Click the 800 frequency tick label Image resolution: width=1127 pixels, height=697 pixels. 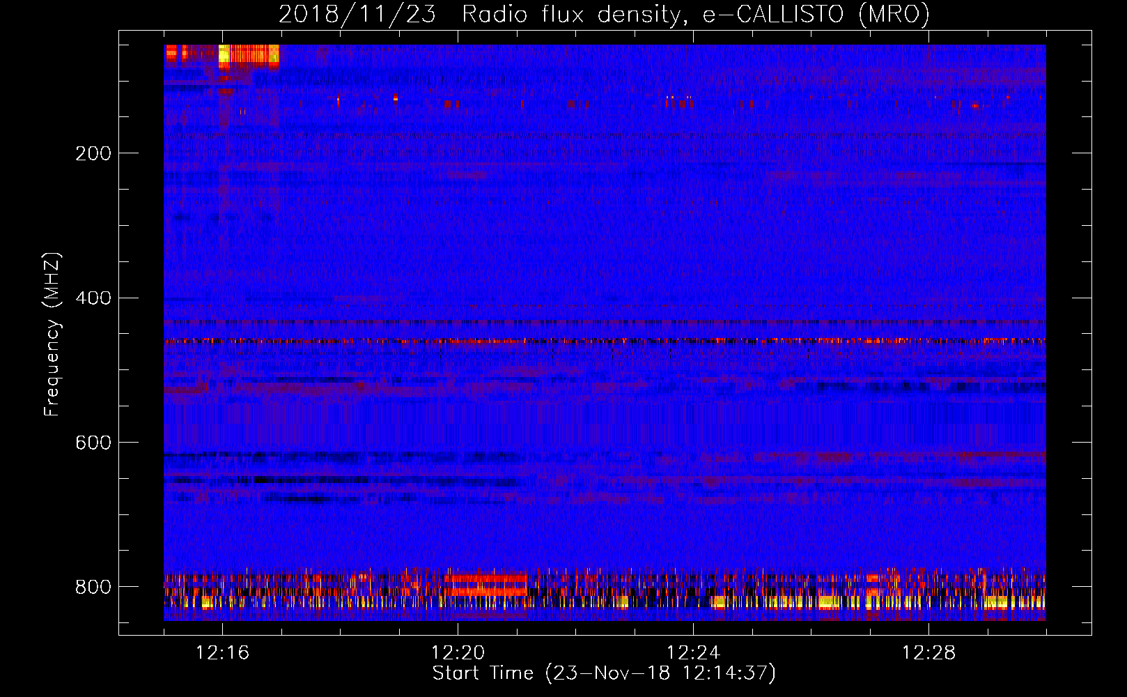pyautogui.click(x=93, y=587)
